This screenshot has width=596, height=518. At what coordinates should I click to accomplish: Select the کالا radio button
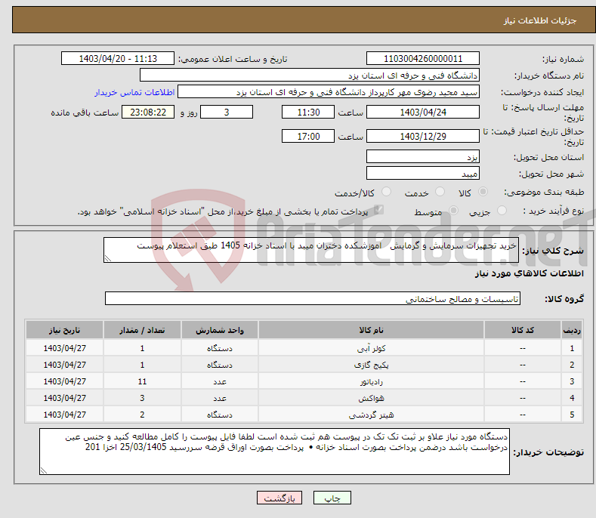click(483, 192)
